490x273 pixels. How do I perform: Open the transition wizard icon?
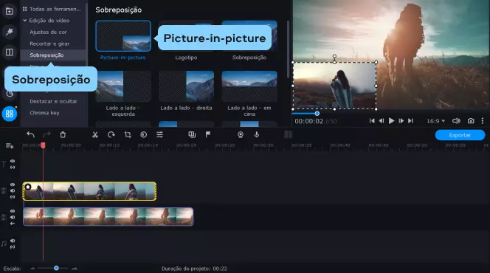pos(192,134)
